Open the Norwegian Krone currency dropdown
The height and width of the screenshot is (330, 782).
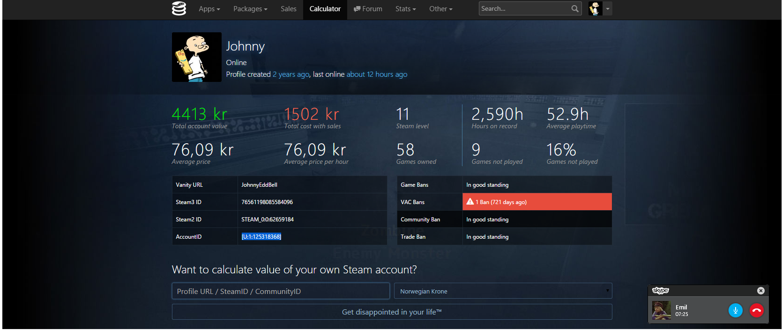503,291
